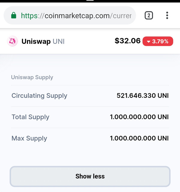Viewport: 180px width, 192px height.
Task: Select the $32.06 price text
Action: point(127,41)
